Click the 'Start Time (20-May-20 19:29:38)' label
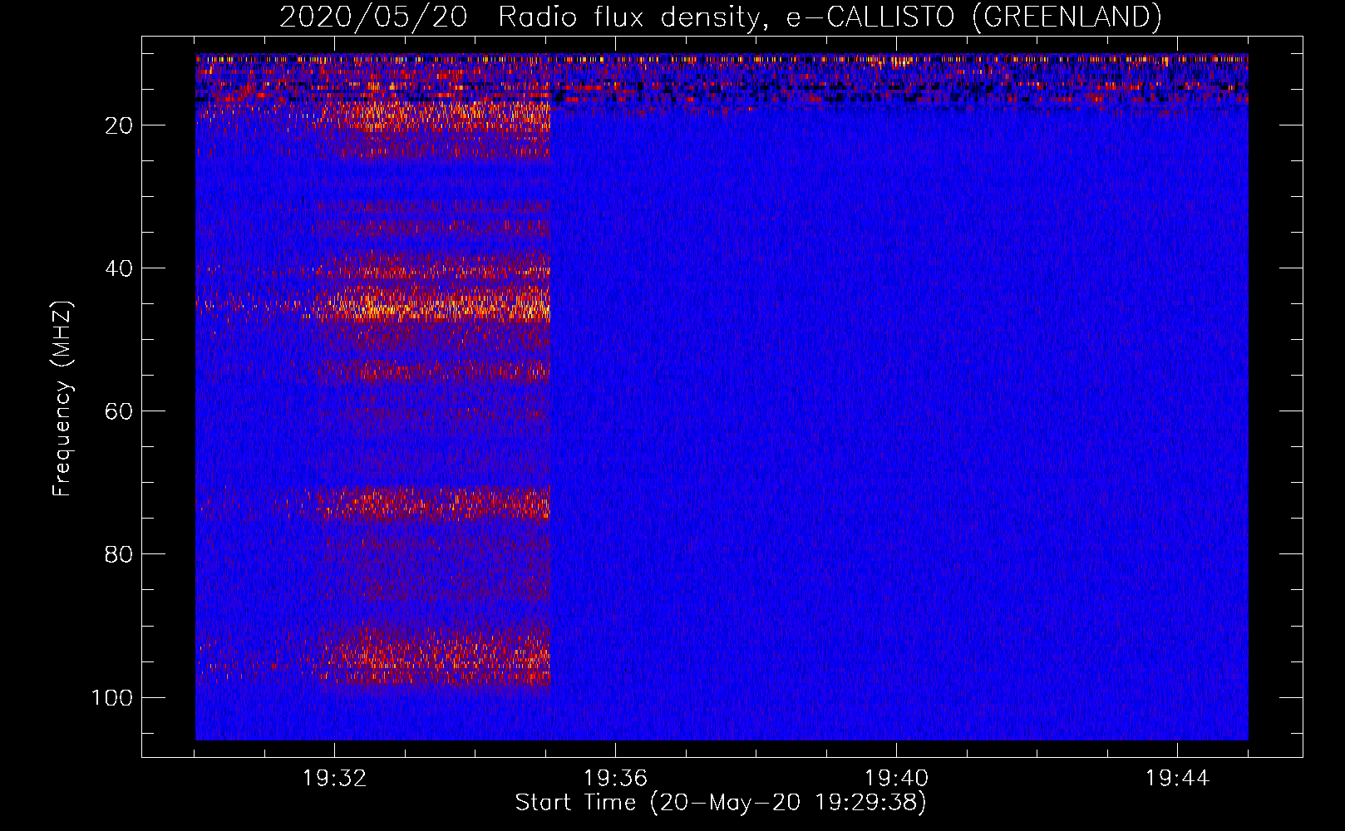 pos(720,803)
